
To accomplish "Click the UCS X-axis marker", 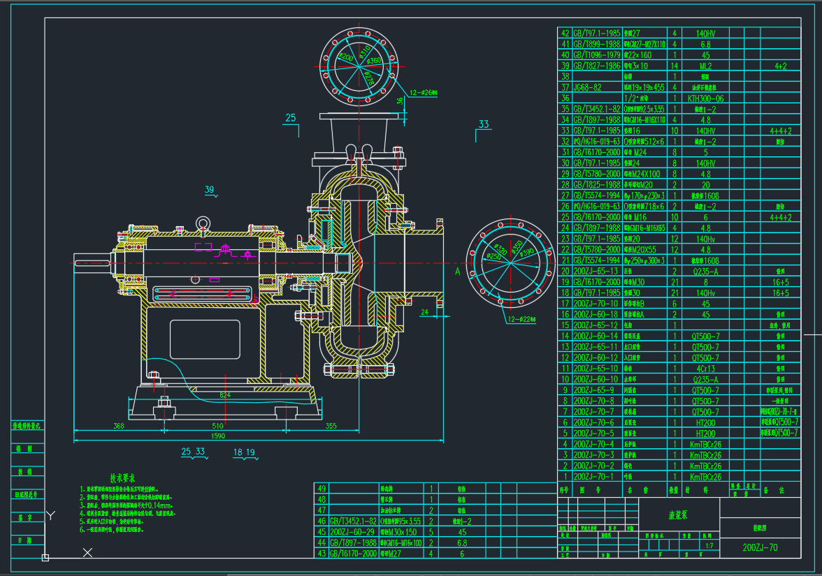I will point(88,552).
